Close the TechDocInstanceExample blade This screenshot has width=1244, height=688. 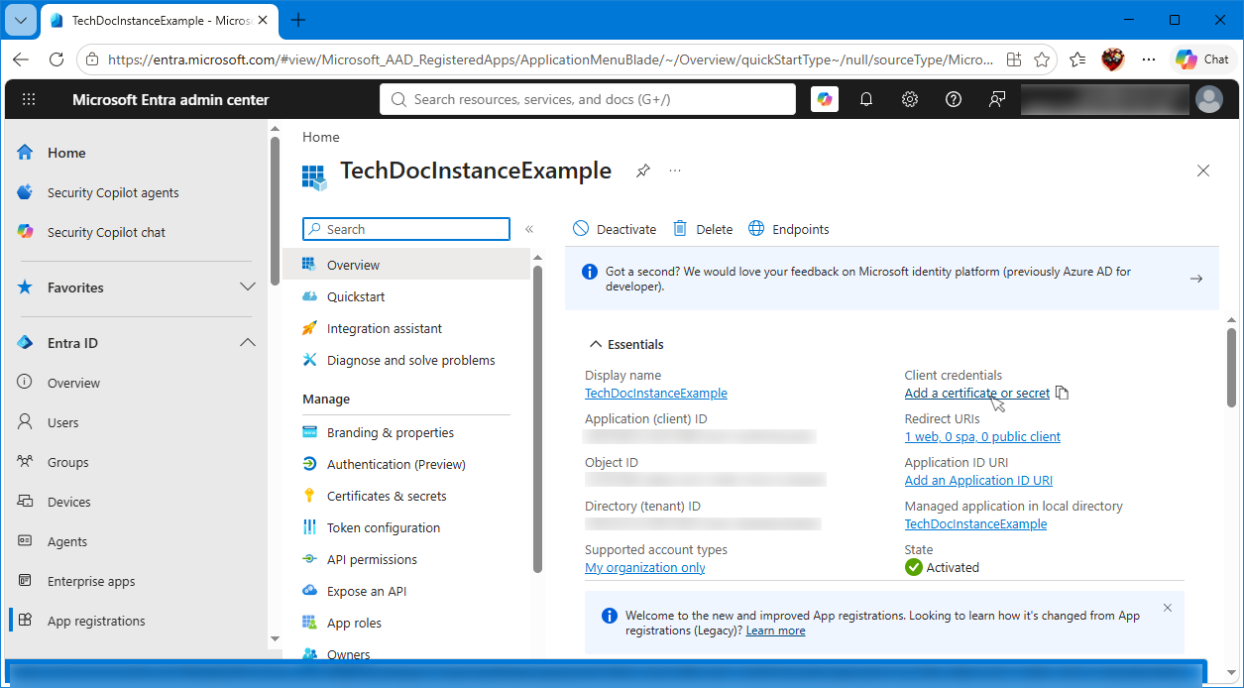point(1203,171)
